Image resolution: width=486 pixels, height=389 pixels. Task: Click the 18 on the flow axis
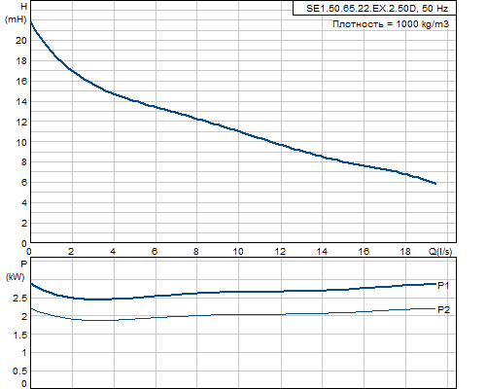(405, 251)
